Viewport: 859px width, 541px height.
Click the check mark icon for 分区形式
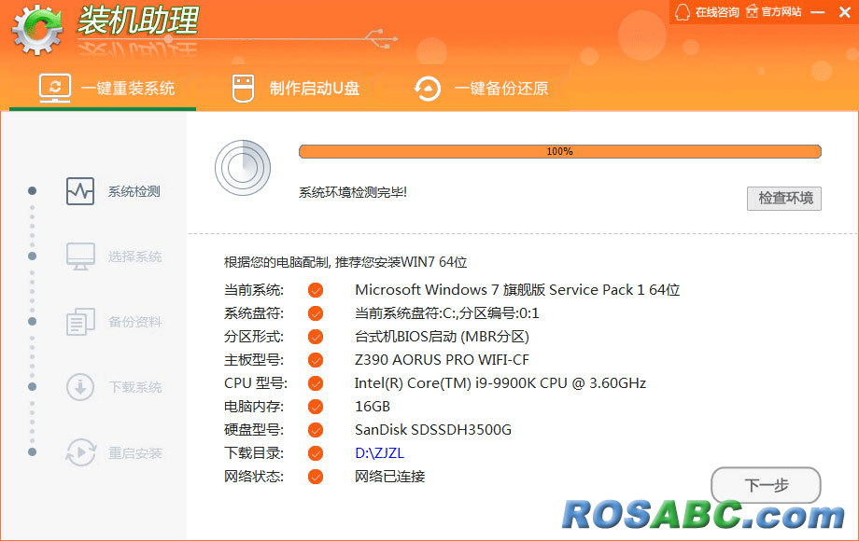(x=316, y=337)
